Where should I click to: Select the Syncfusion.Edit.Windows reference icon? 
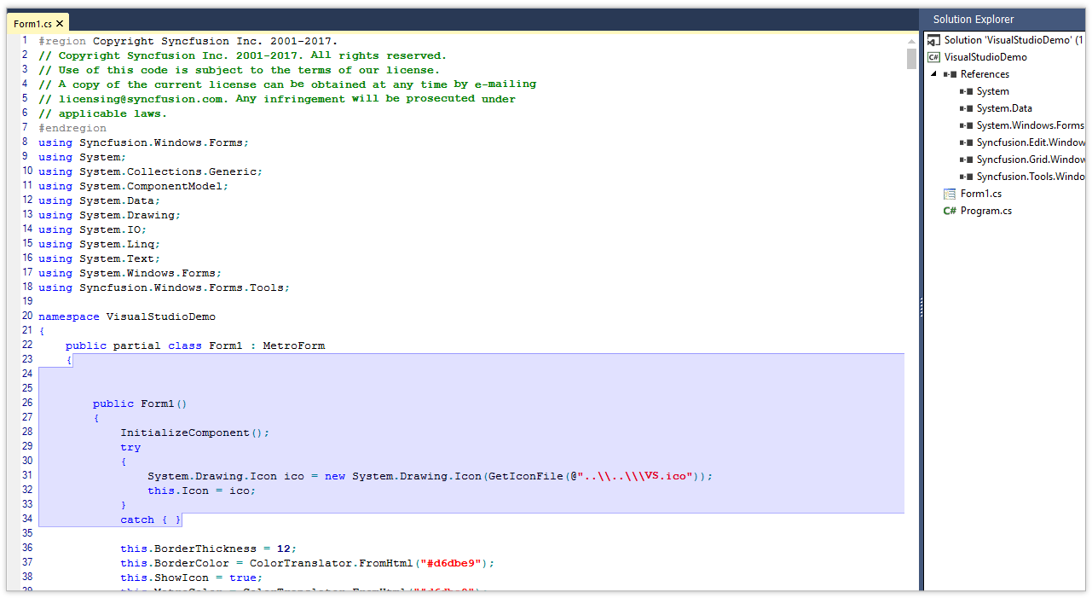[x=966, y=142]
